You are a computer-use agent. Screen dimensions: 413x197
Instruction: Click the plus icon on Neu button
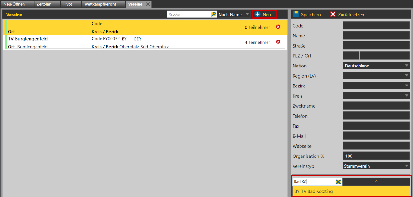click(x=258, y=14)
